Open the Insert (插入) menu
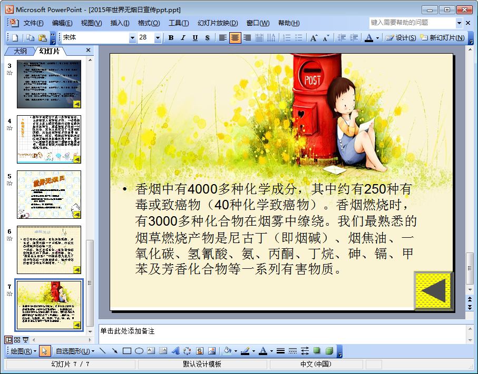This screenshot has height=374, width=478. (120, 23)
